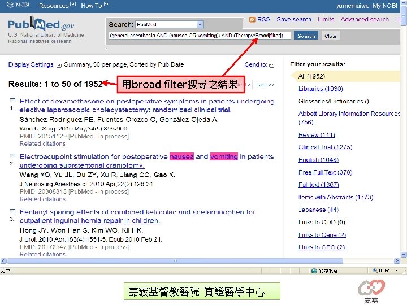
Task: Select the Japanese (44) filter
Action: (318, 210)
